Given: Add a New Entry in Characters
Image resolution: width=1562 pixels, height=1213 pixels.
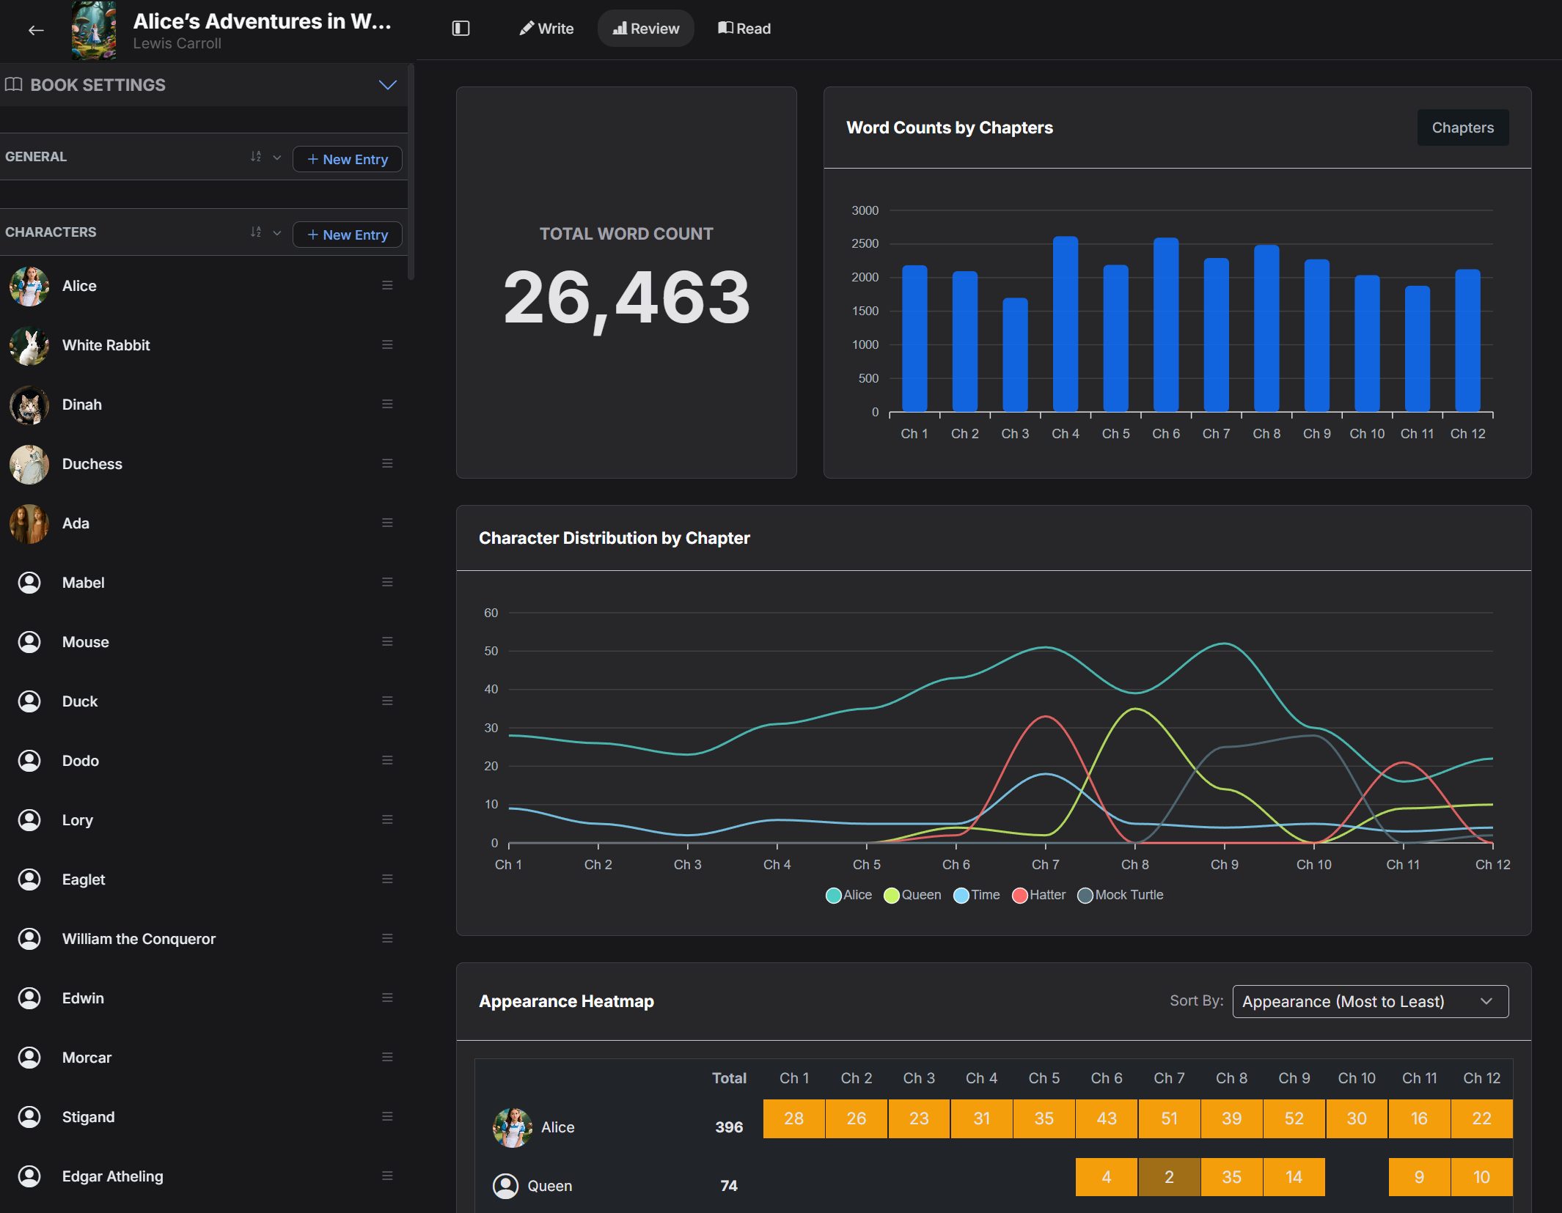Looking at the screenshot, I should 348,235.
